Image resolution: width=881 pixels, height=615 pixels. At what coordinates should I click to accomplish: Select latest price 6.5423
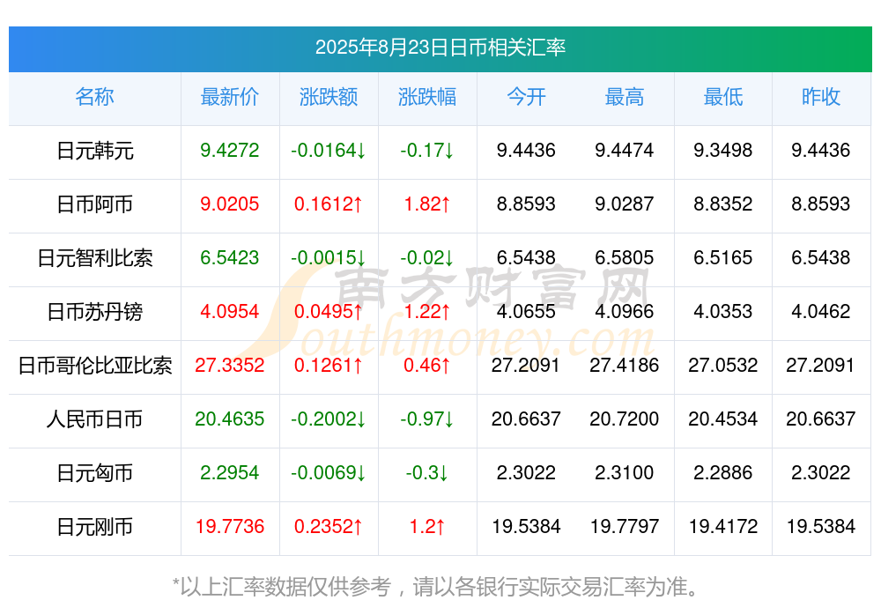[x=230, y=257]
